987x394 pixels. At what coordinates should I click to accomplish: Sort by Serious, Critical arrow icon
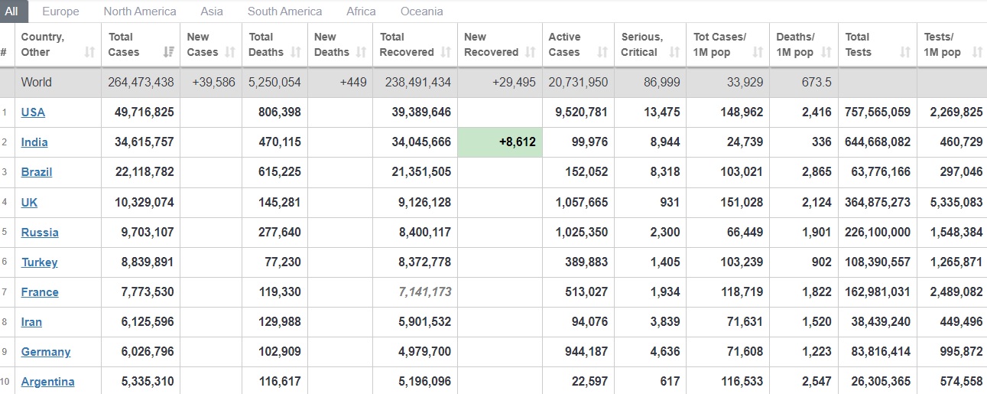[x=674, y=52]
